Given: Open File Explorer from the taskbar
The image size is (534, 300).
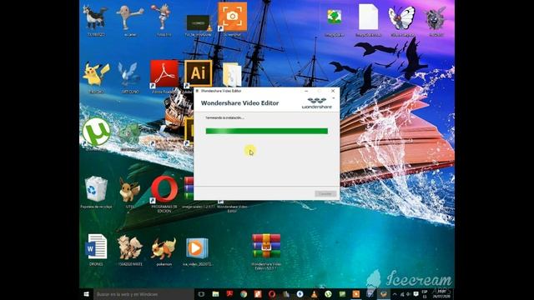Looking at the screenshot, I should (215, 294).
